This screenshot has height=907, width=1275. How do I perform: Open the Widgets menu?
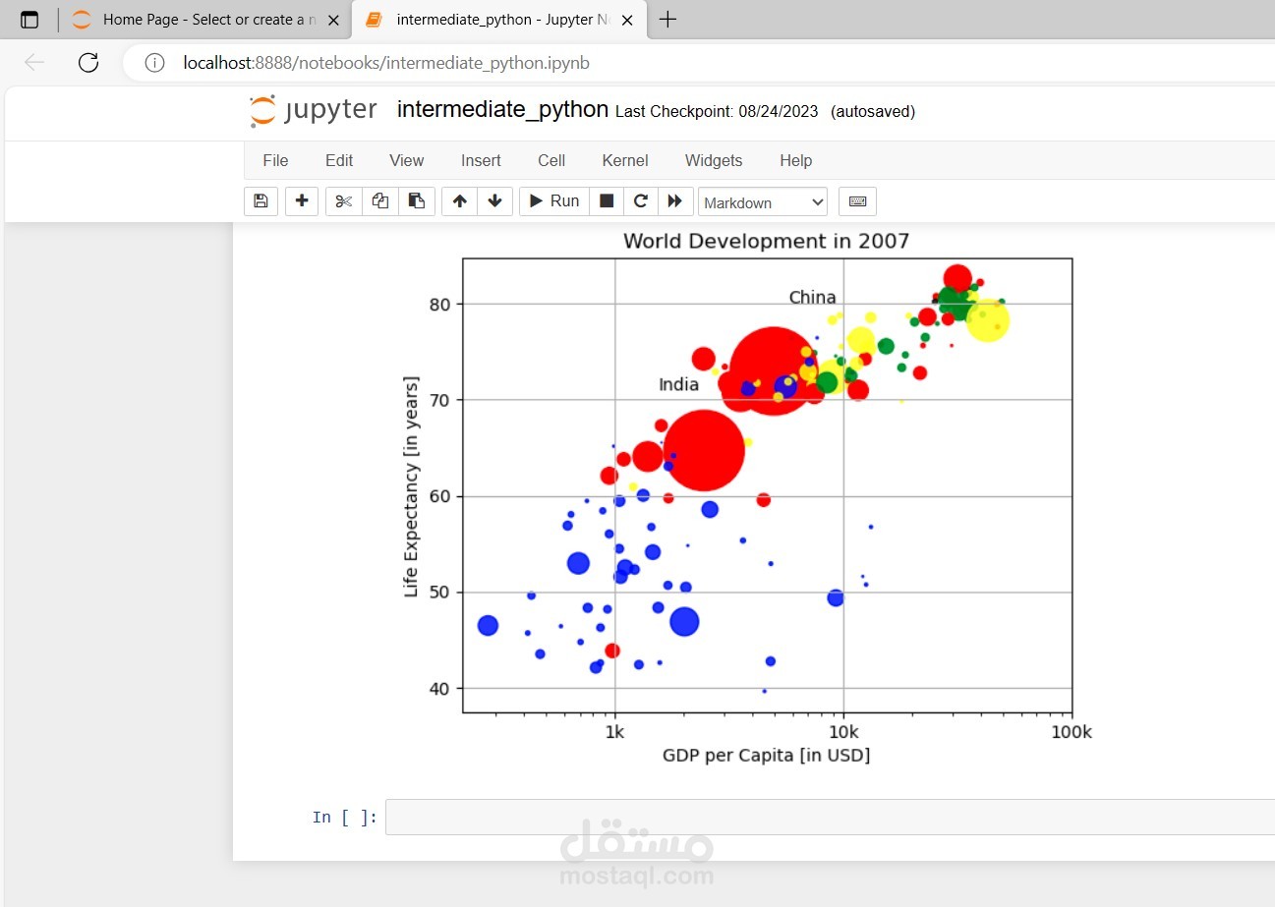click(714, 160)
